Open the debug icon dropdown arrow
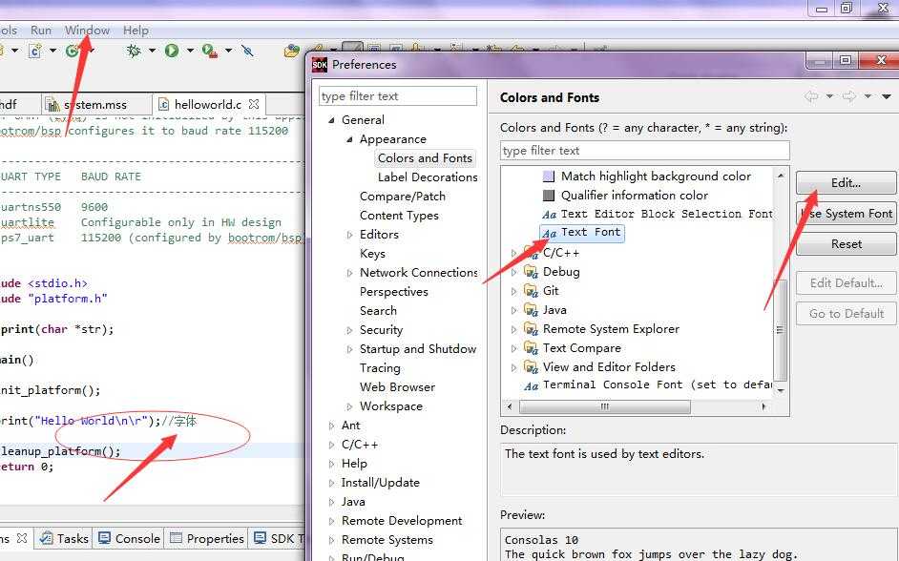 point(152,51)
